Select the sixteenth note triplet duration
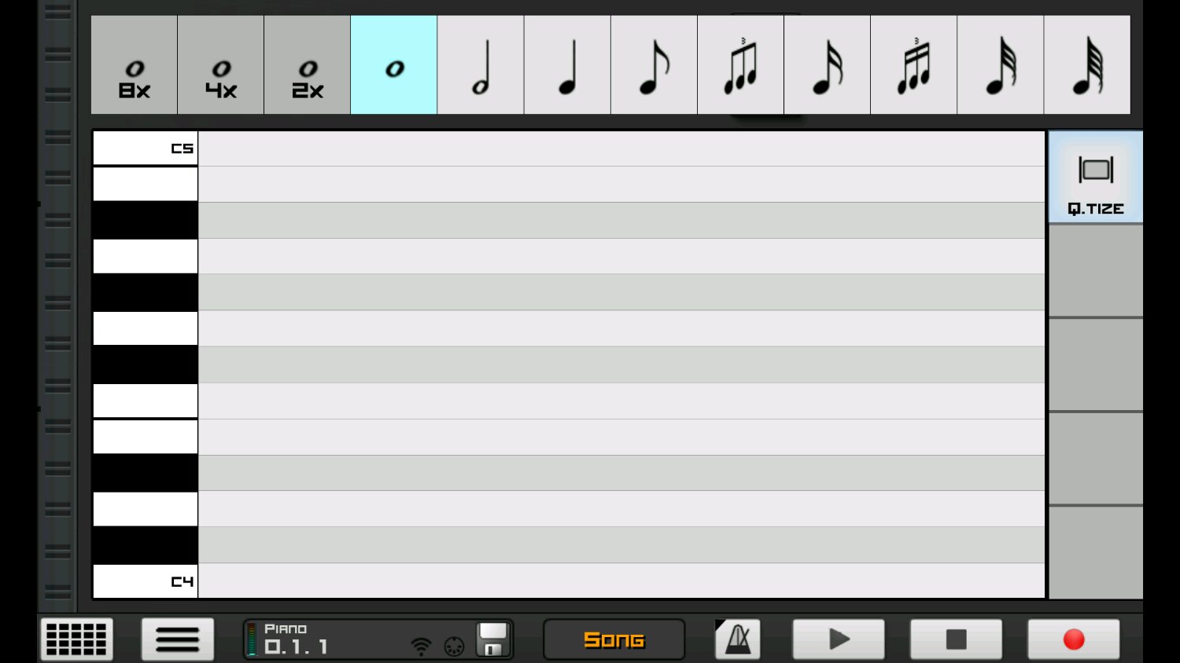 click(x=913, y=65)
